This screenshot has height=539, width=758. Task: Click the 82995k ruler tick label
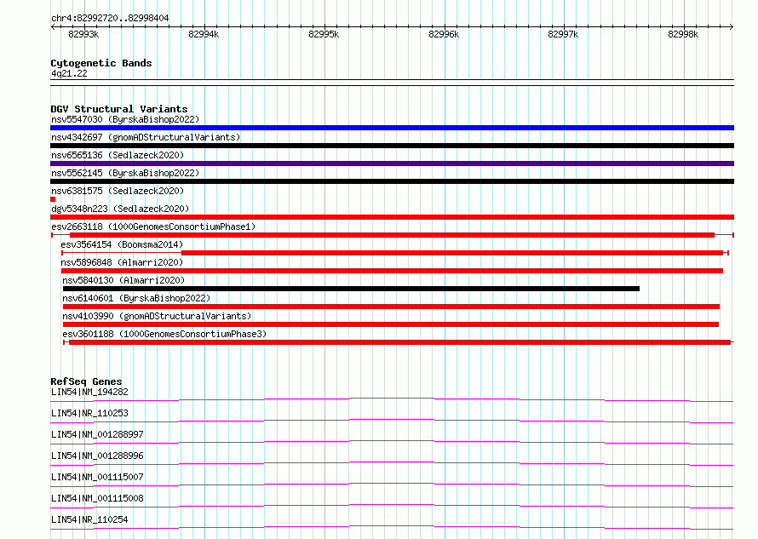pos(324,34)
